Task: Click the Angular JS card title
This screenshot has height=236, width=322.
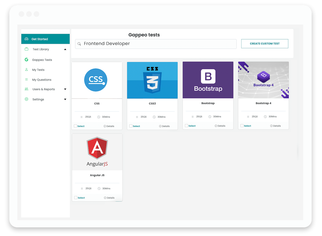Action: click(97, 175)
